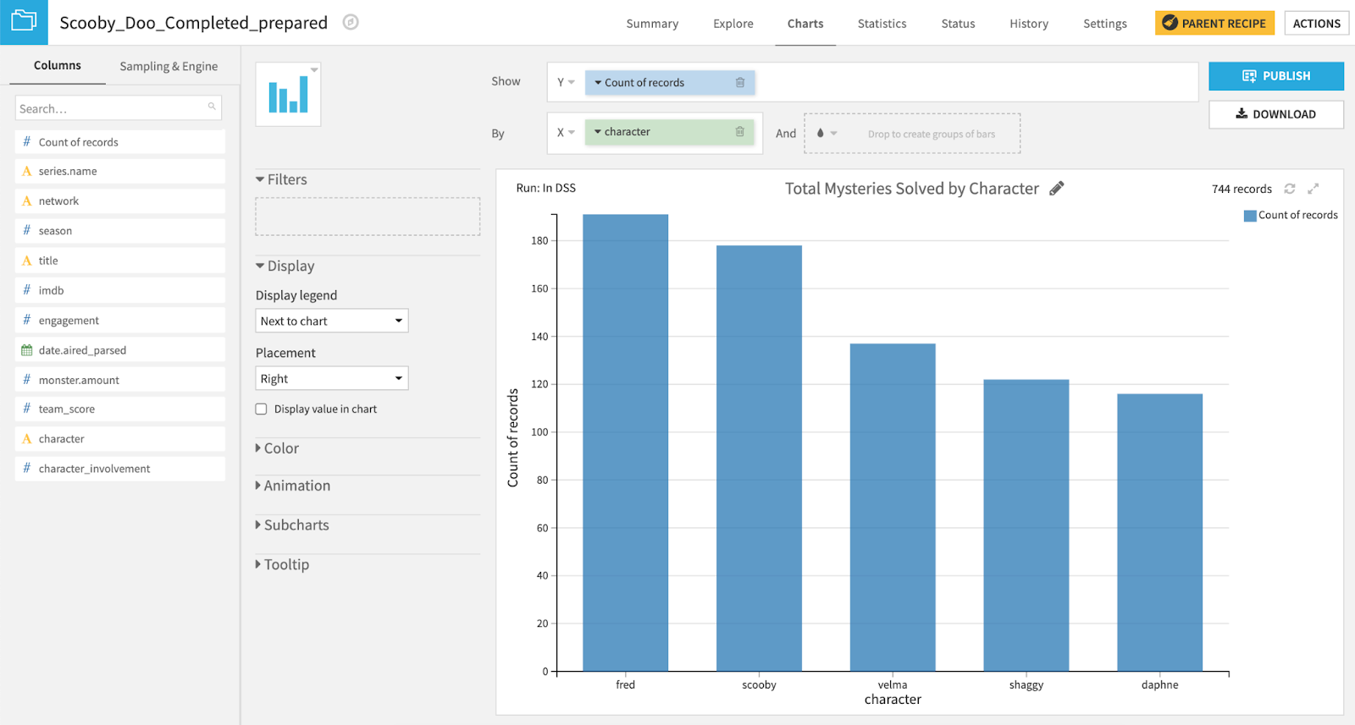The width and height of the screenshot is (1355, 725).
Task: Open the Placement dropdown set to Right
Action: [331, 378]
